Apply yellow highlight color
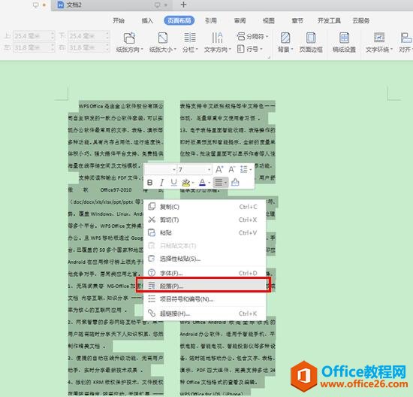 (x=186, y=182)
